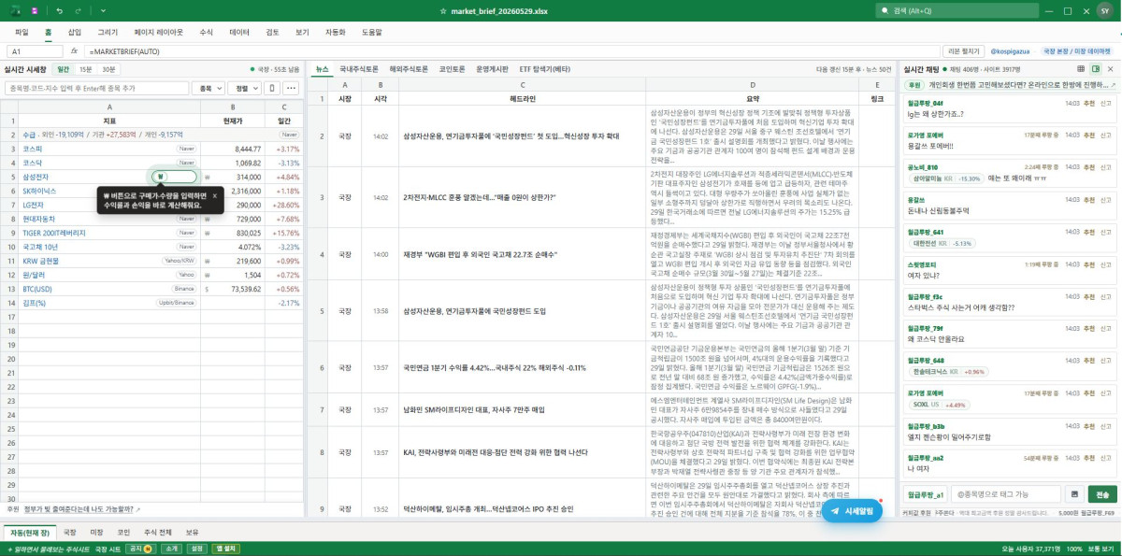
Task: Open headline 재경부 "WGBI 편입 후 외국인 국고채 22.7조 순매수"
Action: pyautogui.click(x=481, y=254)
